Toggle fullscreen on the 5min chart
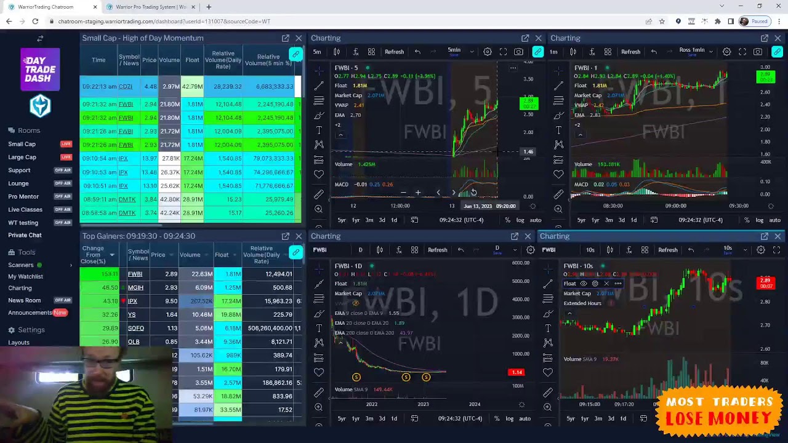The height and width of the screenshot is (443, 788). [x=503, y=52]
